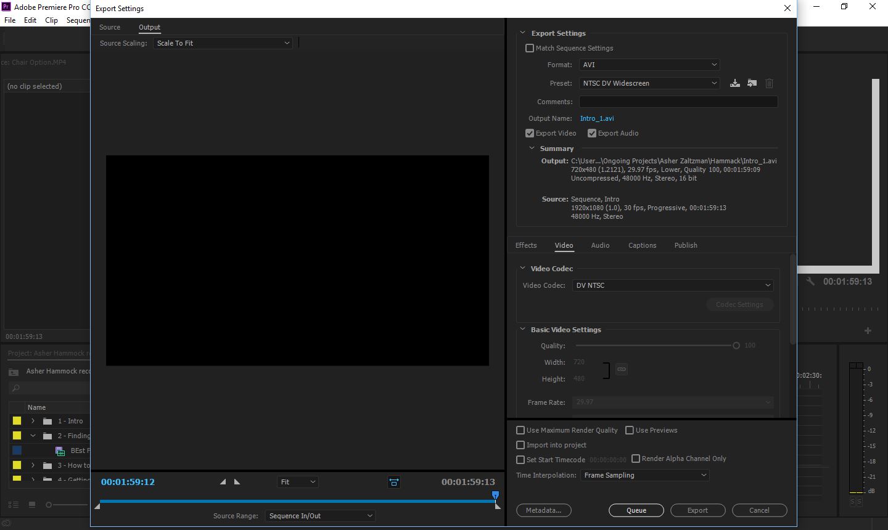Click the '2 - Finding' bin folder icon

(47, 436)
